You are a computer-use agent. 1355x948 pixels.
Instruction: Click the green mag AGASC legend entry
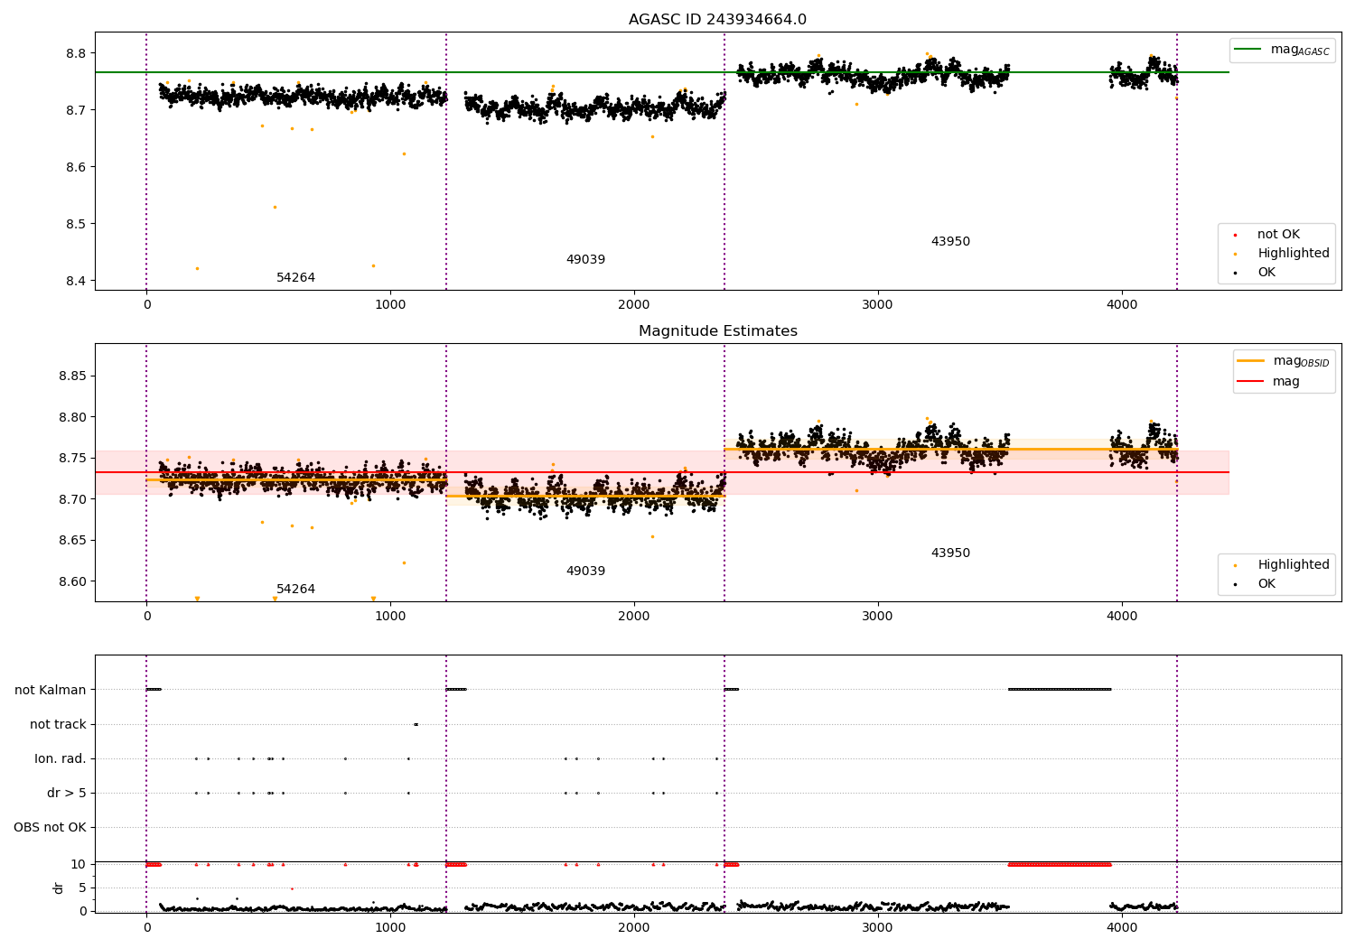click(x=1282, y=50)
